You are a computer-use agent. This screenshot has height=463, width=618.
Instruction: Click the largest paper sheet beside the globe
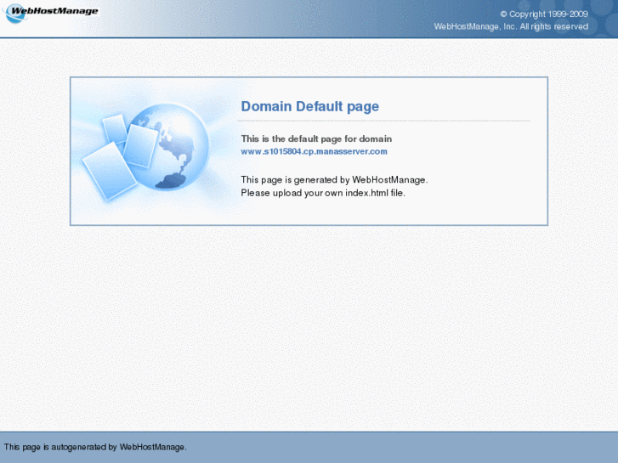point(109,171)
